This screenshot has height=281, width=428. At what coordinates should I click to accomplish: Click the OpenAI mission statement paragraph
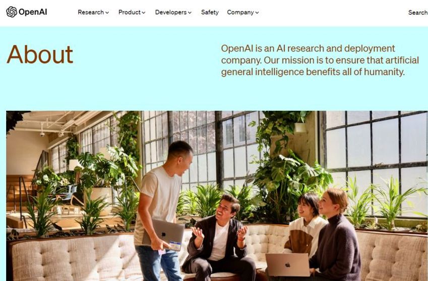(x=320, y=60)
